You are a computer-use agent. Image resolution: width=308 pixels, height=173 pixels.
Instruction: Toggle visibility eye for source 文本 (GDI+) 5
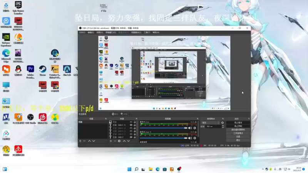click(x=131, y=125)
